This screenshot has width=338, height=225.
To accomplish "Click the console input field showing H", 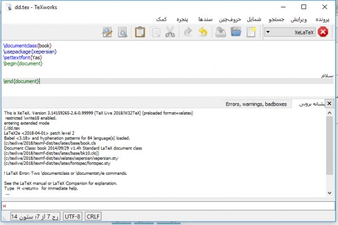I will (168, 206).
